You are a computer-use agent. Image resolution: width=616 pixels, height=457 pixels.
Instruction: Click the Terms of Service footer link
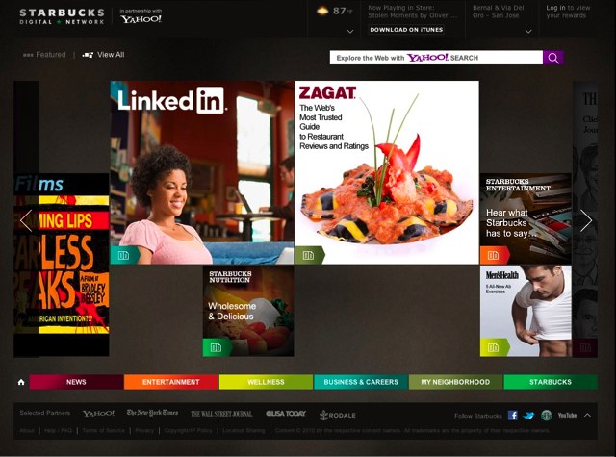click(x=104, y=431)
